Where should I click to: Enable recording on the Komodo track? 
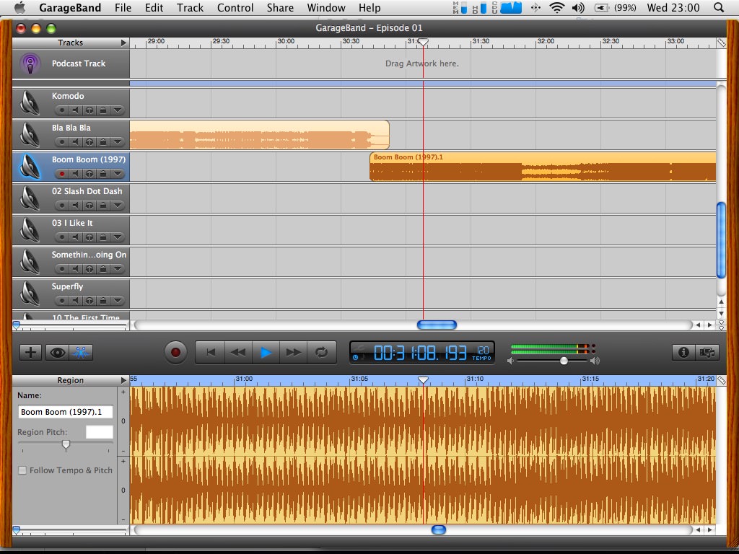(x=62, y=110)
